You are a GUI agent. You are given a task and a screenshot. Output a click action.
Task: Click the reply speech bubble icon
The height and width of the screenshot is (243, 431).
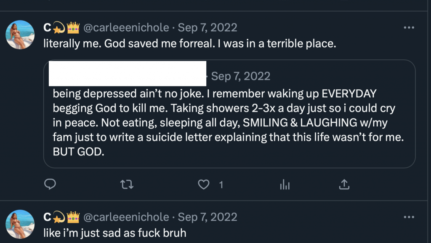(50, 184)
